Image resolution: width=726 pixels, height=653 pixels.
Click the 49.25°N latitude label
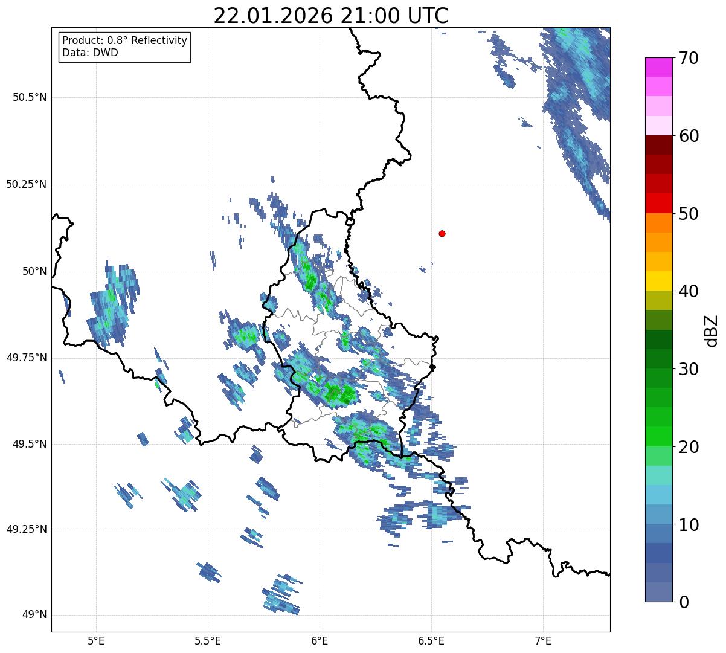[27, 530]
